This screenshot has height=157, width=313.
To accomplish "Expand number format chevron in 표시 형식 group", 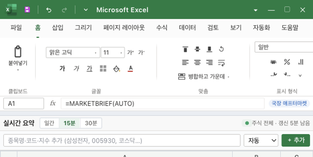I will 300,75.
